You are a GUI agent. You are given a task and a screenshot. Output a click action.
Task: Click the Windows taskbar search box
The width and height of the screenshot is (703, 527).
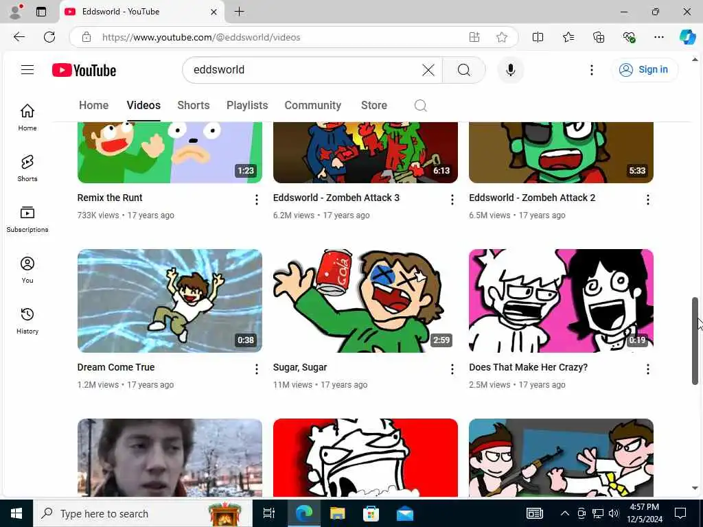click(143, 513)
